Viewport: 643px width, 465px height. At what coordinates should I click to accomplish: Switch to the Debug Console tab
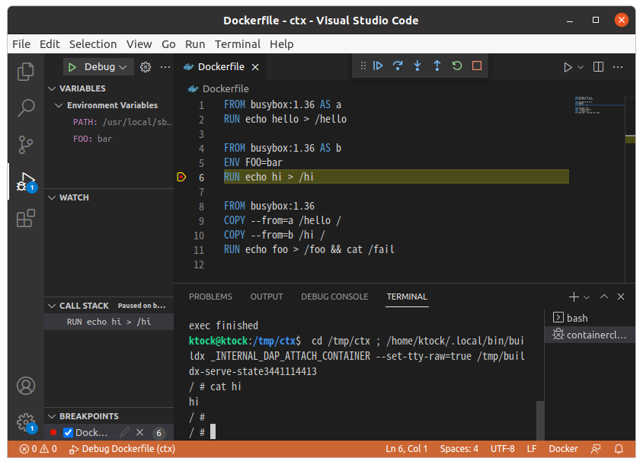pyautogui.click(x=334, y=297)
